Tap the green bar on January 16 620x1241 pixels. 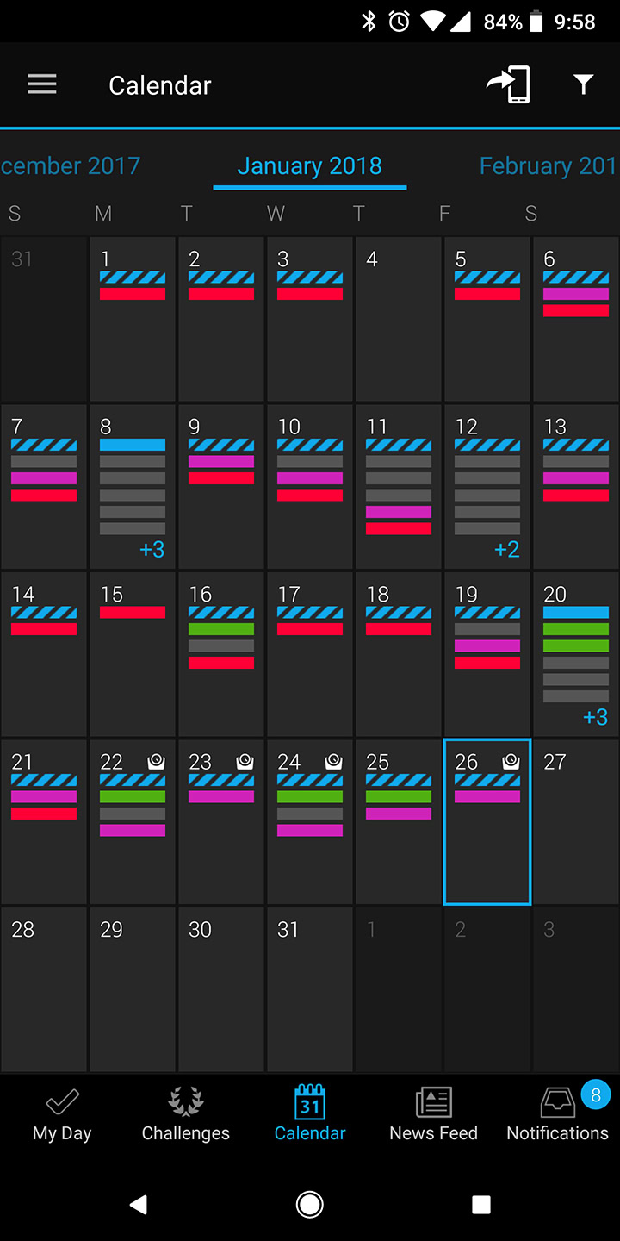221,629
